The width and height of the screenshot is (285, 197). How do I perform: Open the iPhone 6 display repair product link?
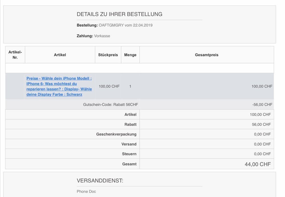coord(59,86)
